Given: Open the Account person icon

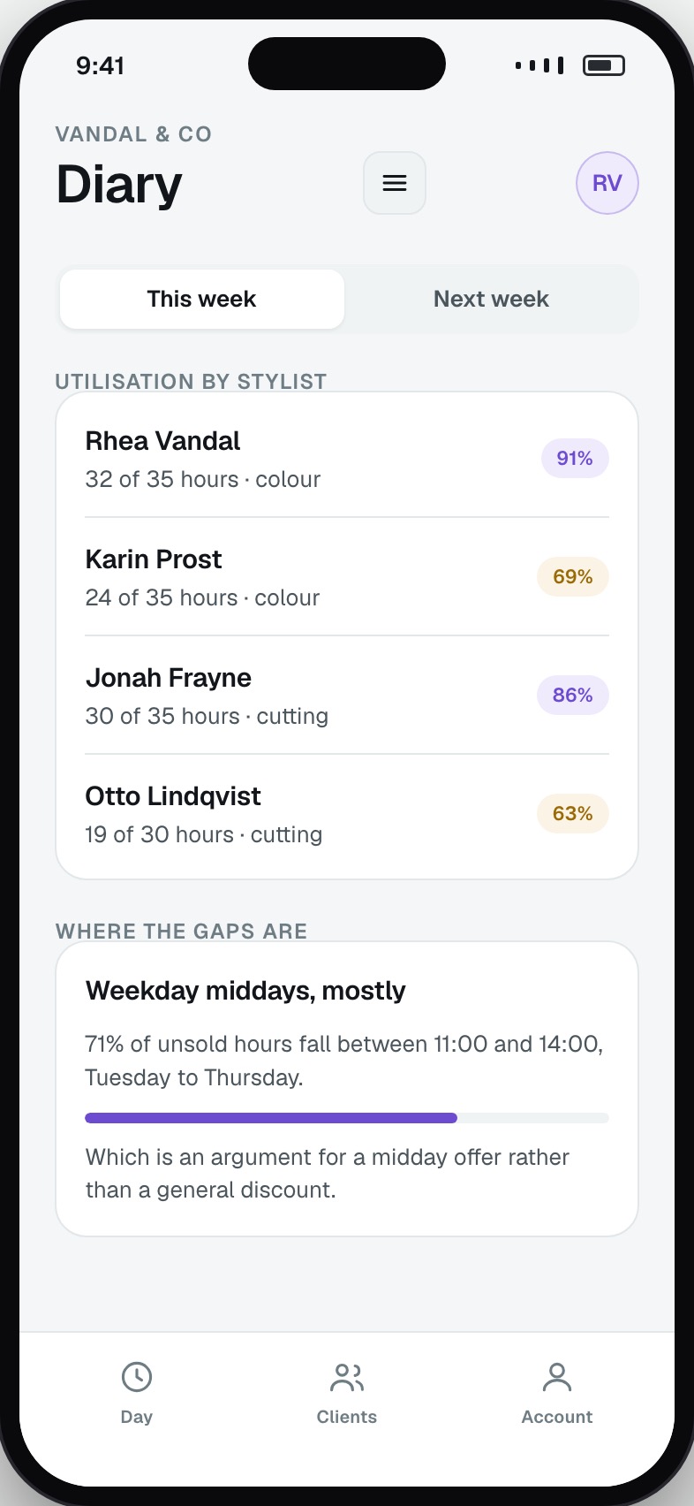Looking at the screenshot, I should coord(557,1377).
